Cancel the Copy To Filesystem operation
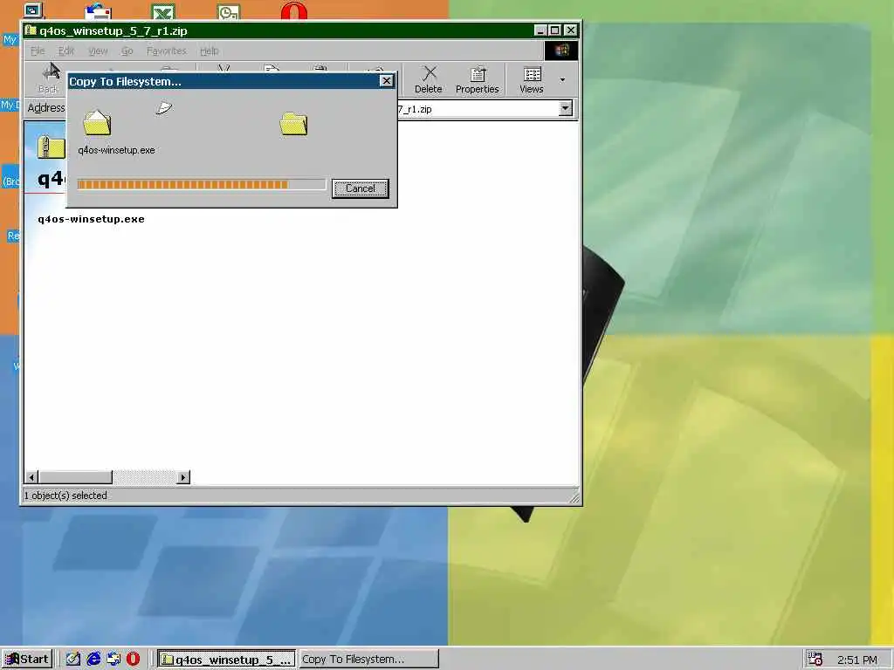The image size is (894, 670). tap(361, 188)
